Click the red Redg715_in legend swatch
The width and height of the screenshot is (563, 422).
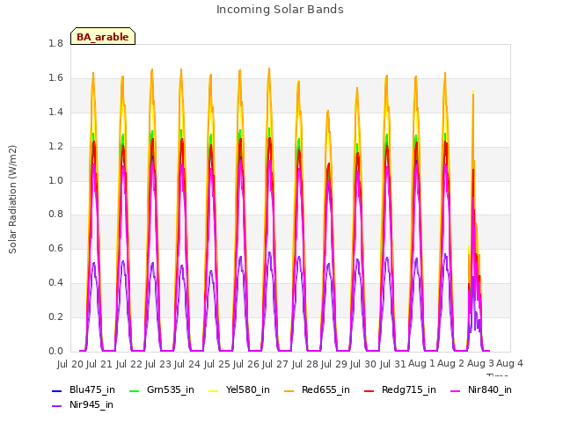click(x=369, y=390)
